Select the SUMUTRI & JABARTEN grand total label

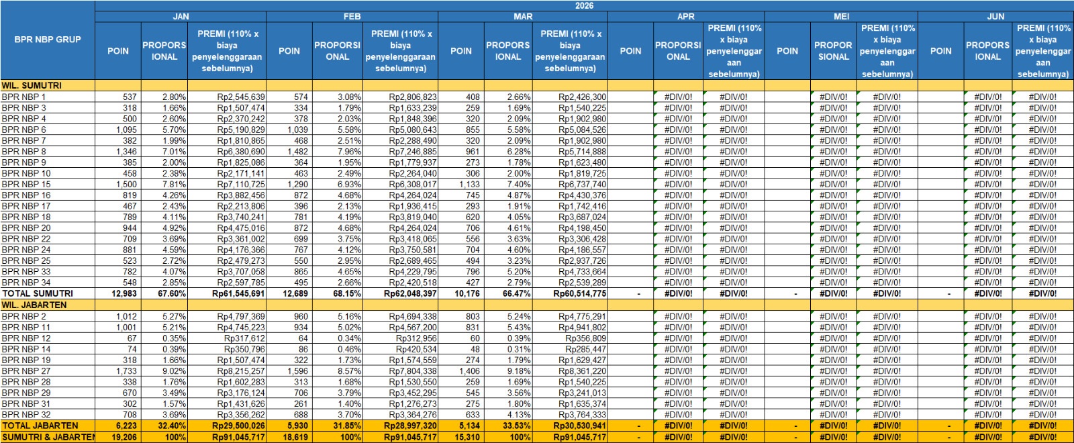coord(48,437)
